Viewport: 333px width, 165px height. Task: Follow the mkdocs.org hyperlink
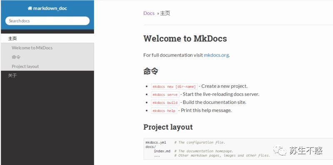[216, 55]
